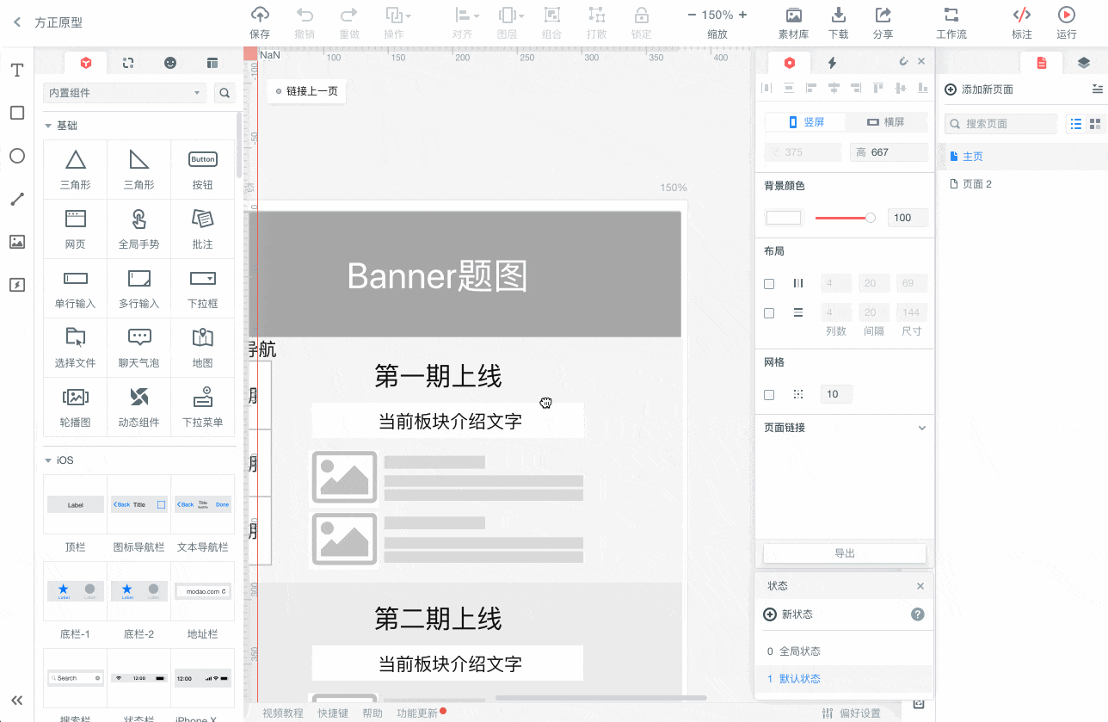Click 新状态 to add a state
The image size is (1108, 722).
788,614
